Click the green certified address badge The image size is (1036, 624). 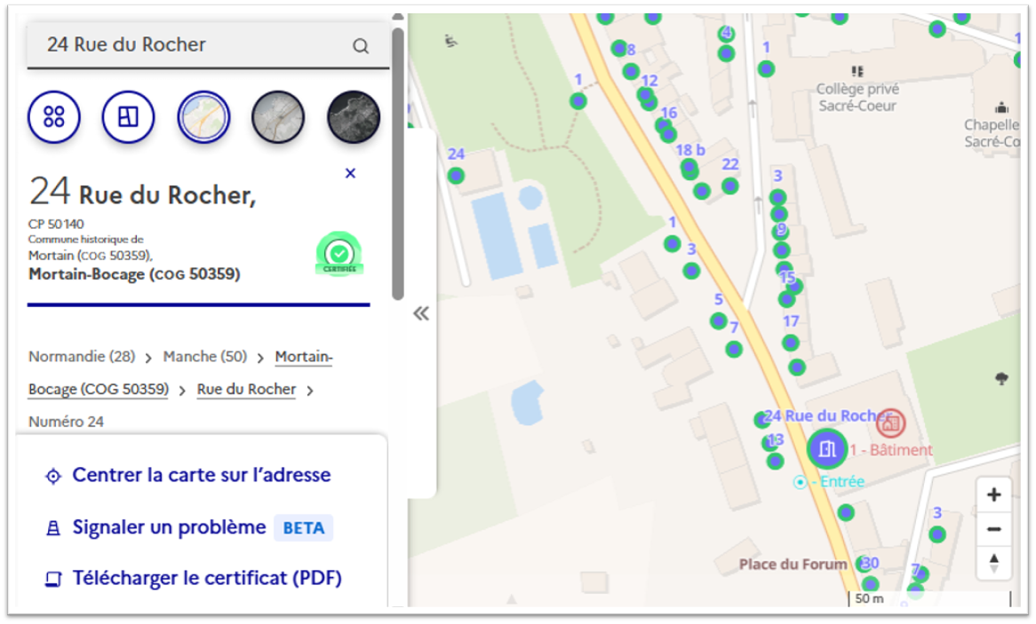coord(339,255)
